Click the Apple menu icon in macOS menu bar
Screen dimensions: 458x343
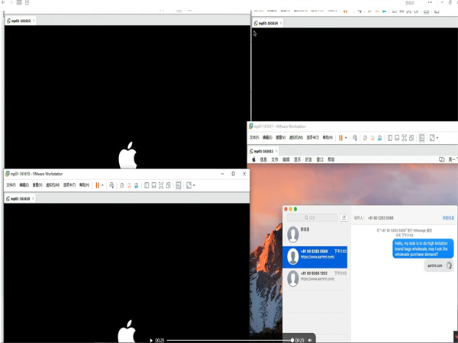pyautogui.click(x=253, y=160)
